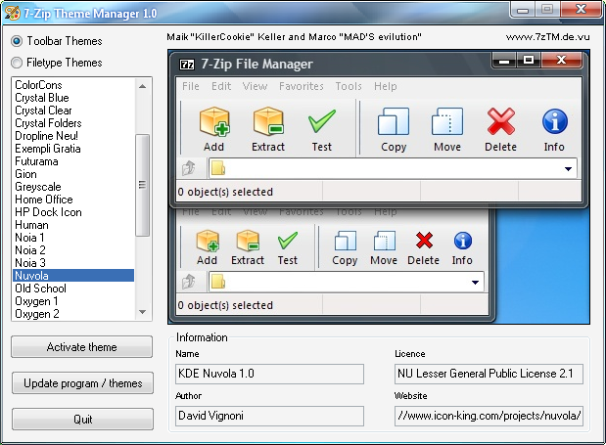
Task: Select the Nuvola theme entry
Action: point(73,276)
